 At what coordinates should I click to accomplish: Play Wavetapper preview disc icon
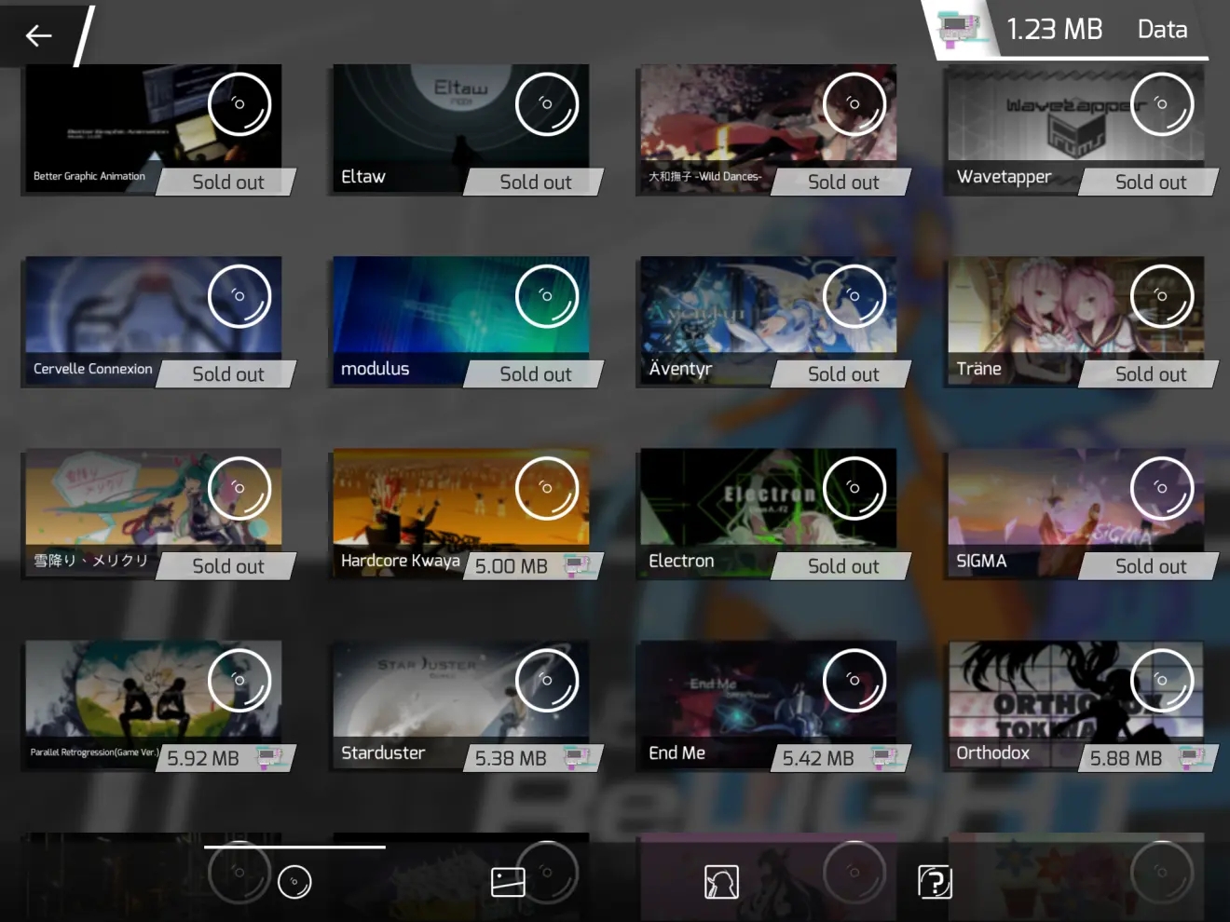[1162, 104]
